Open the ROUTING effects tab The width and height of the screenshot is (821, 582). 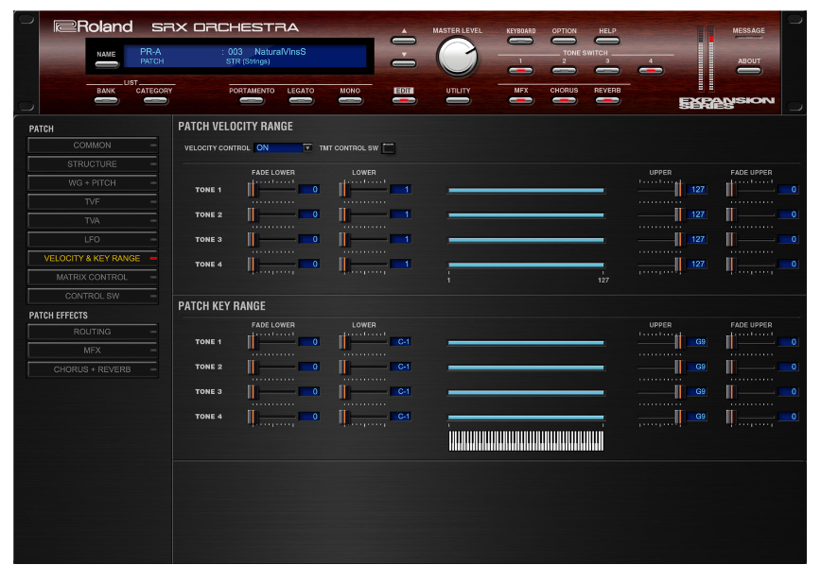pyautogui.click(x=92, y=332)
